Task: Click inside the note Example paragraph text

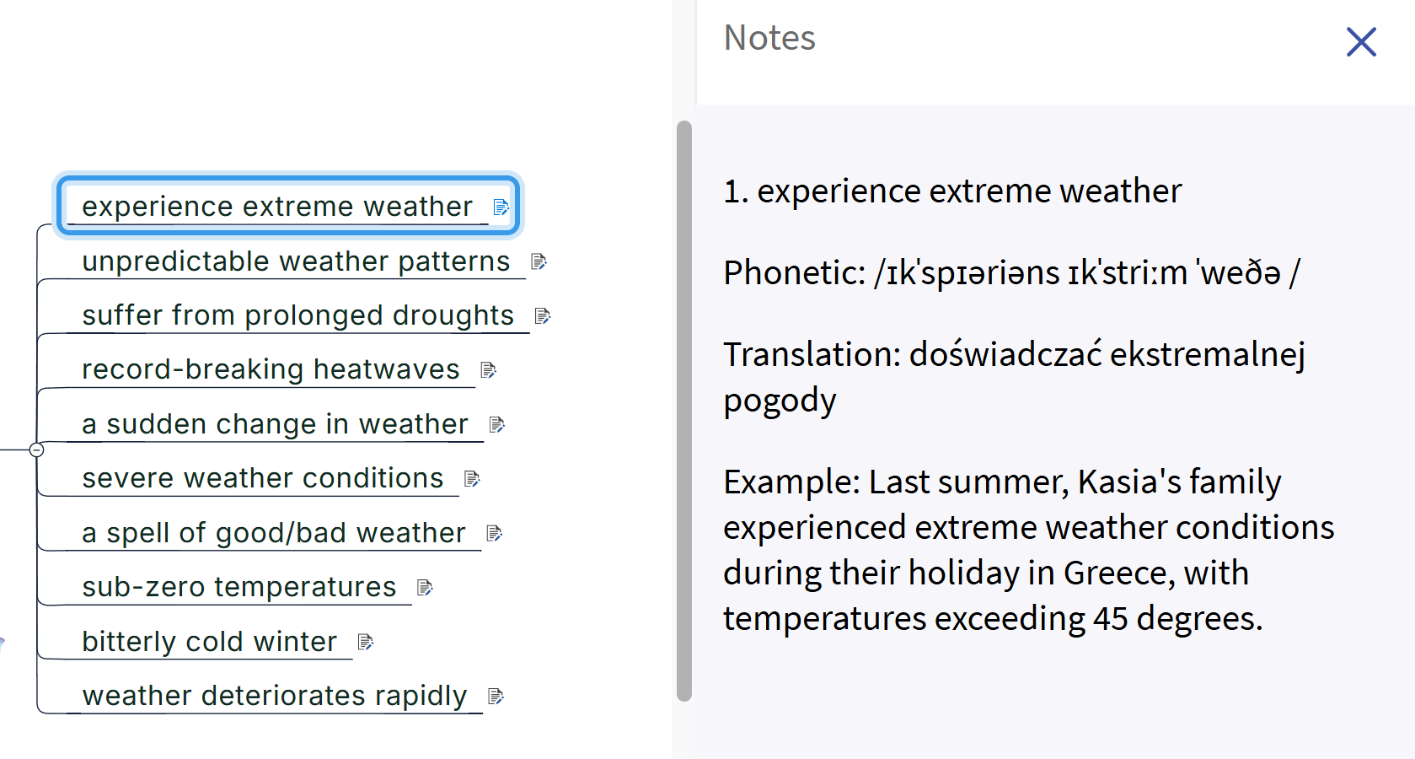Action: [1027, 550]
